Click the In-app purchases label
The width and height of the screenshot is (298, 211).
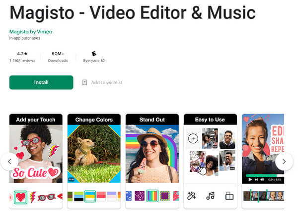[x=24, y=38]
